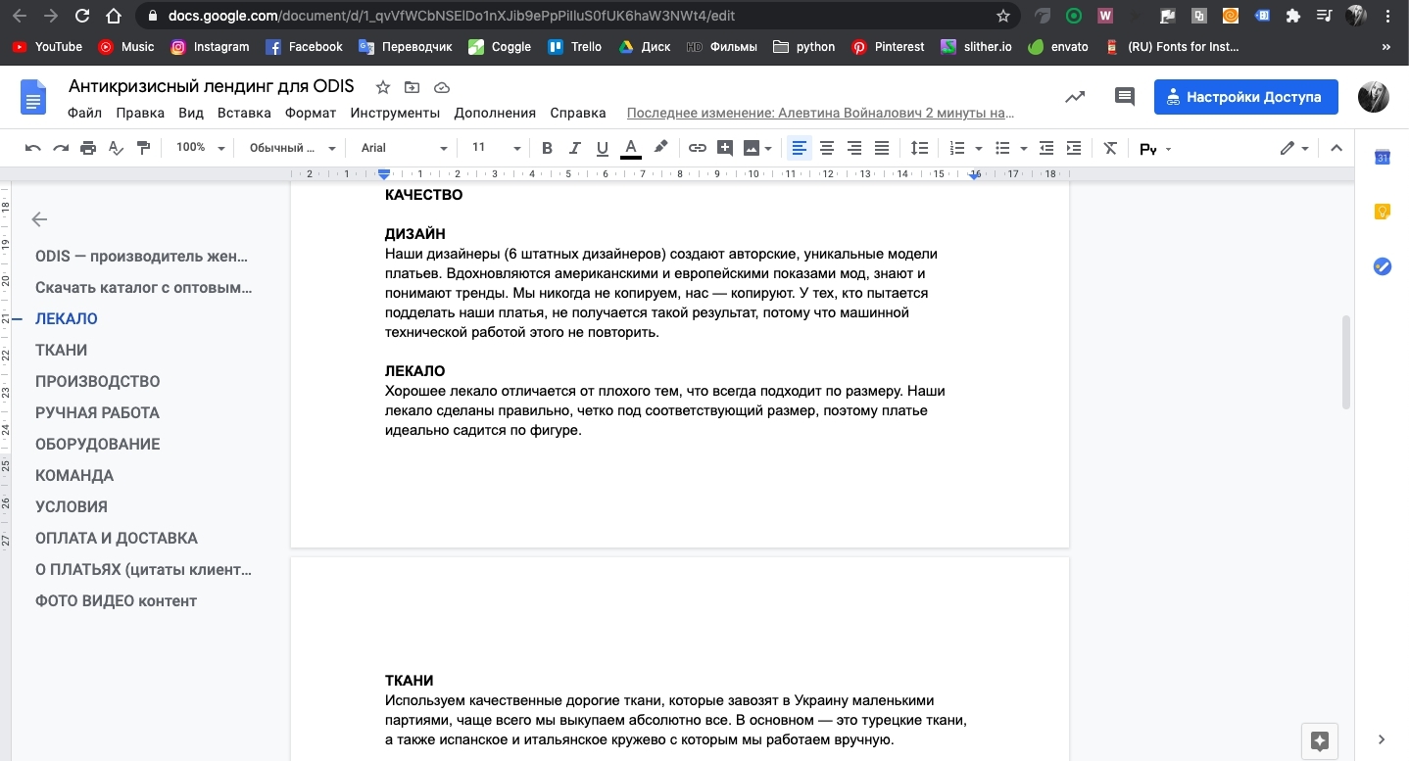Click the add comment icon in toolbar
The width and height of the screenshot is (1409, 761).
(725, 148)
